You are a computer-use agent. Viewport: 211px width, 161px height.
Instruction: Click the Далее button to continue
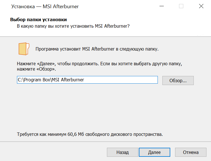pos(154,152)
